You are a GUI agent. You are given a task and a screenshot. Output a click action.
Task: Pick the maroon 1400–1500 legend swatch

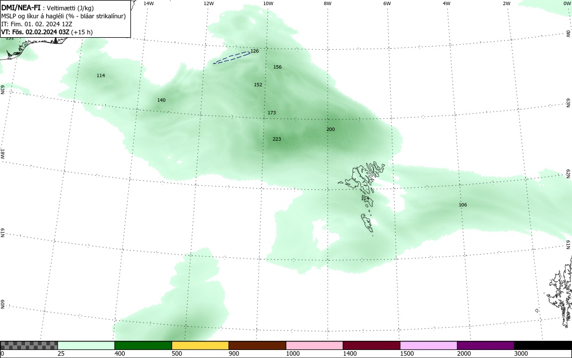pyautogui.click(x=371, y=345)
